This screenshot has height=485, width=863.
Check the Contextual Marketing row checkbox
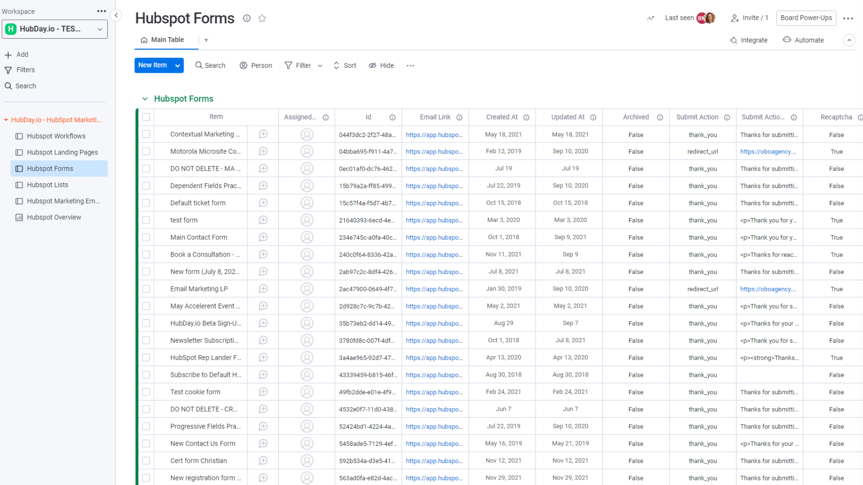[146, 134]
